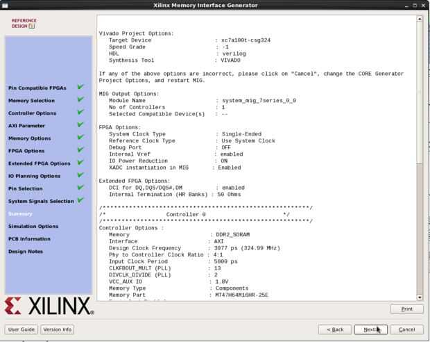430x342 pixels.
Task: Select Memory Options step
Action: click(30, 138)
